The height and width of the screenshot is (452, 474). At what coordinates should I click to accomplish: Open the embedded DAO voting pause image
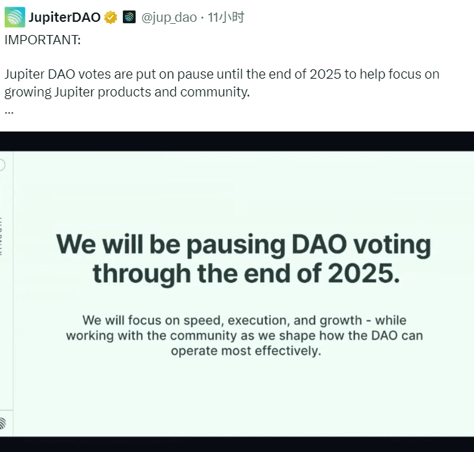coord(237,291)
